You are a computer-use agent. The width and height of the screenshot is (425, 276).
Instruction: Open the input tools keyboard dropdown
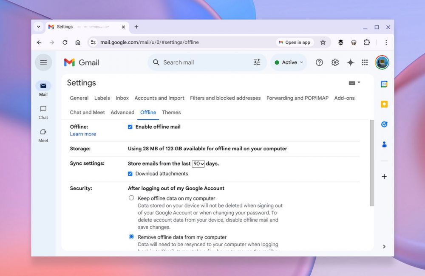tap(354, 83)
